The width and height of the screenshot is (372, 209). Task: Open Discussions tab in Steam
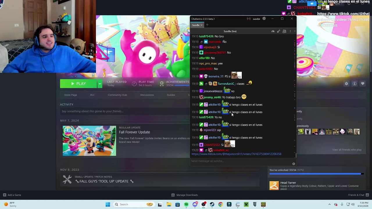click(147, 95)
